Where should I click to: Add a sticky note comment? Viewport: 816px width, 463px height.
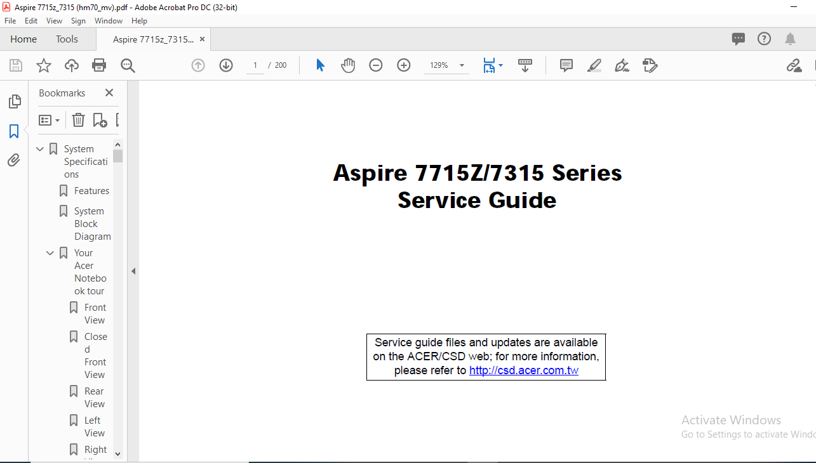pos(566,65)
